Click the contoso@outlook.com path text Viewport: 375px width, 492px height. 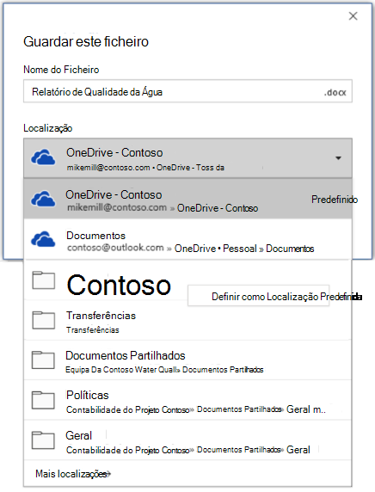pyautogui.click(x=115, y=248)
